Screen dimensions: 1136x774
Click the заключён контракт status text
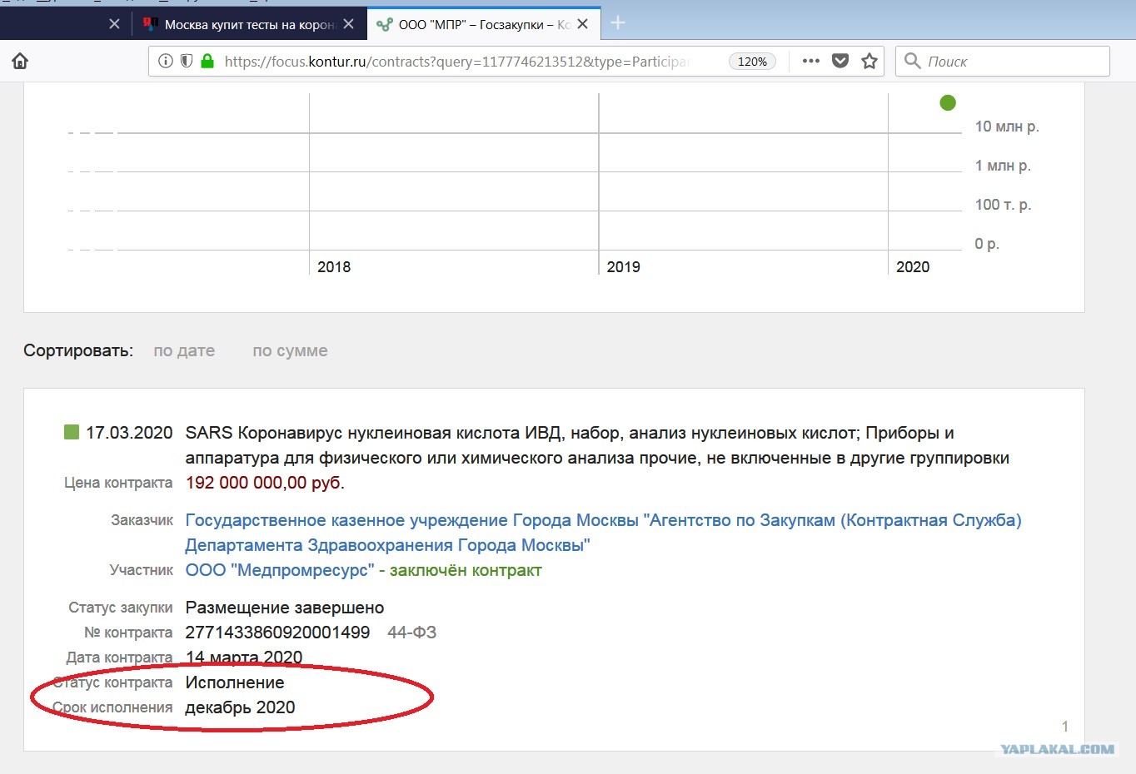pyautogui.click(x=466, y=570)
